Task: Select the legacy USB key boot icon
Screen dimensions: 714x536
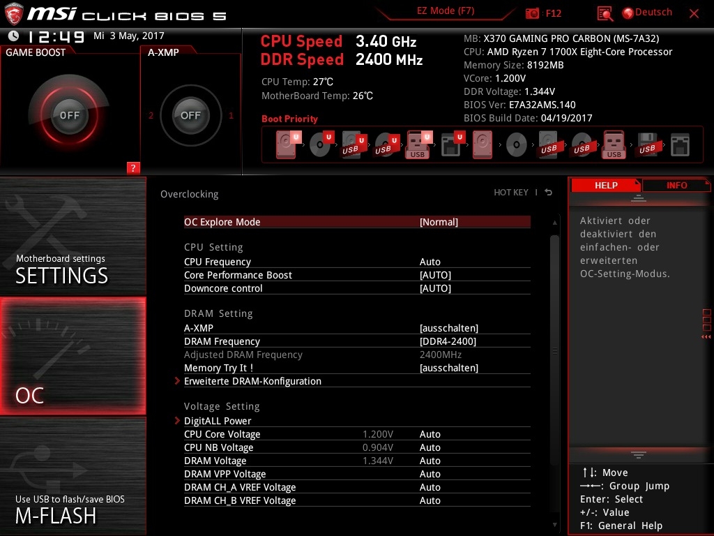Action: 614,144
